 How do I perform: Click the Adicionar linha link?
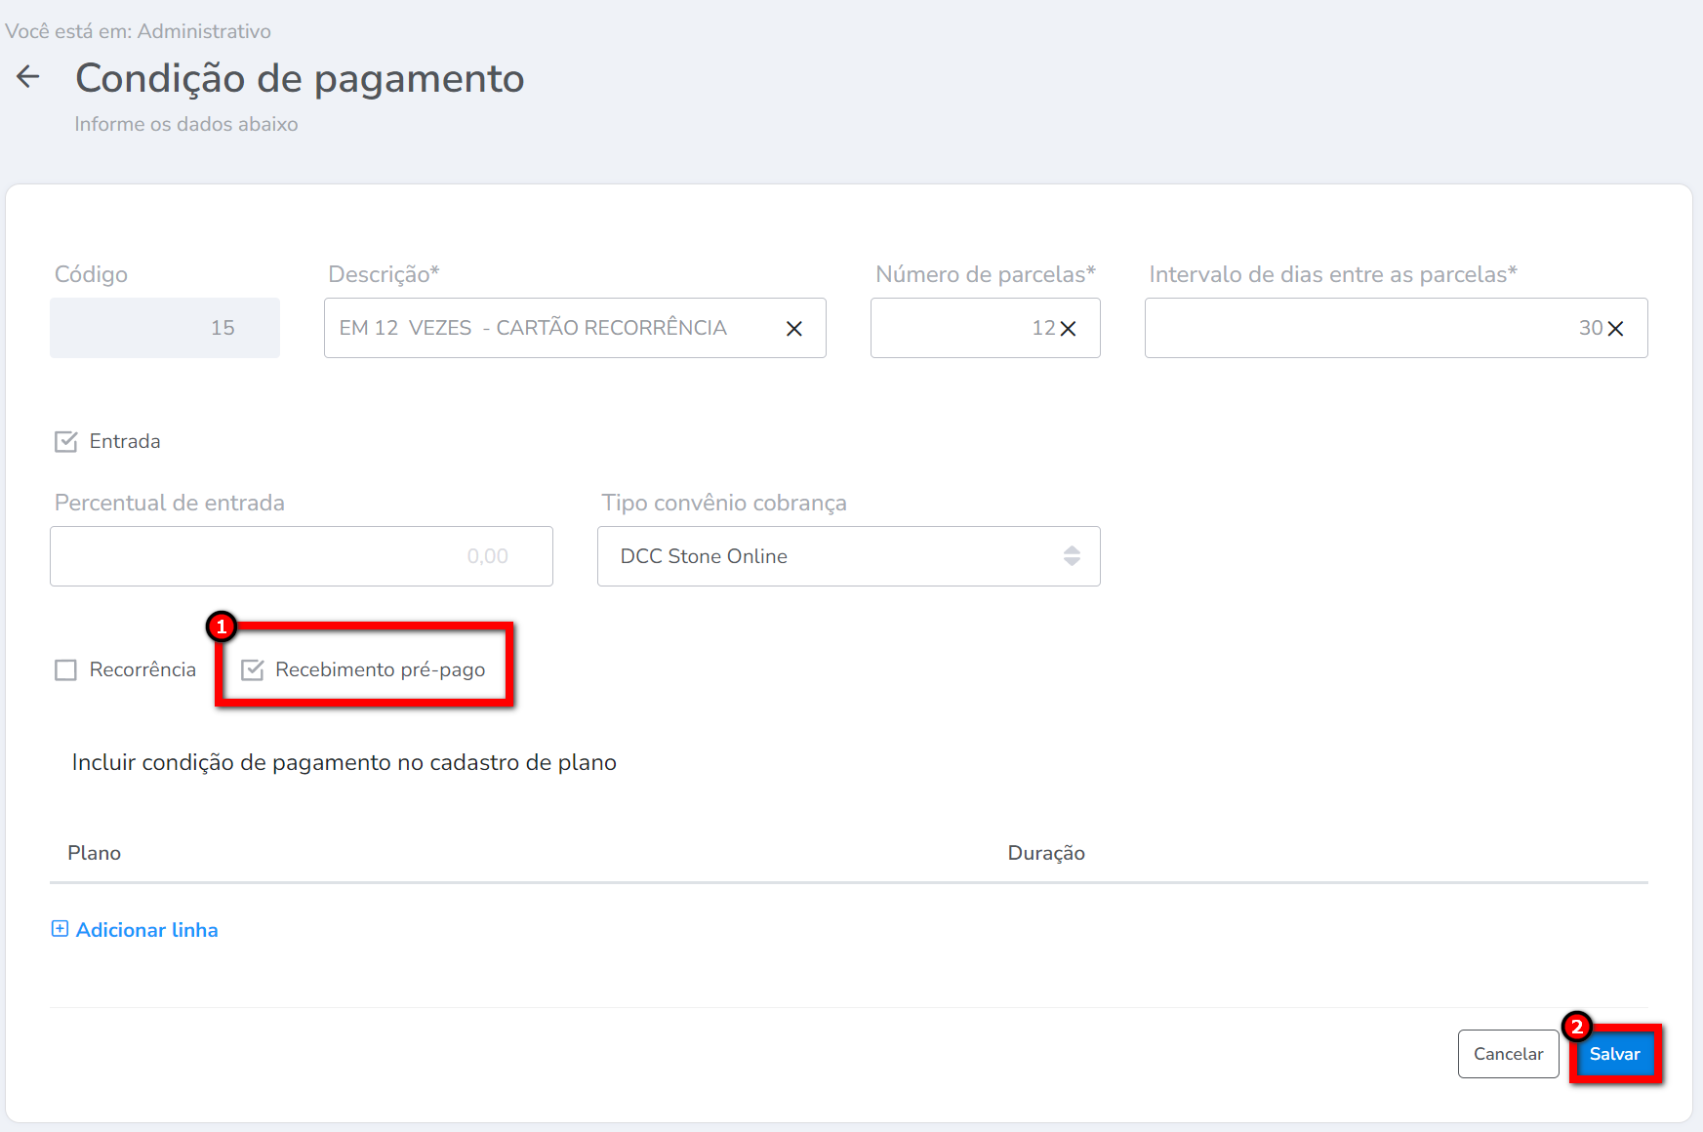click(x=147, y=930)
